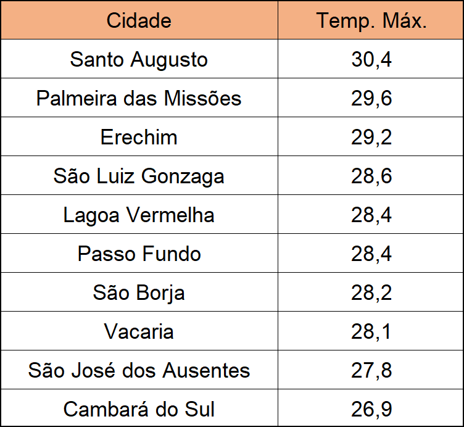The height and width of the screenshot is (427, 464).
Task: Select the 27,8 temperature value
Action: (371, 370)
